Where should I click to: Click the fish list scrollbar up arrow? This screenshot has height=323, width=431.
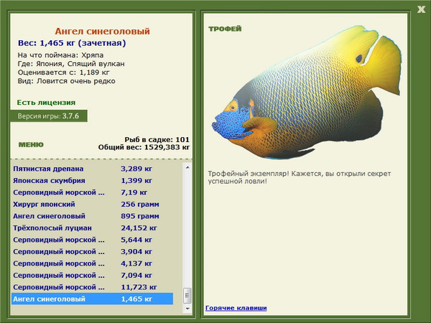point(187,167)
